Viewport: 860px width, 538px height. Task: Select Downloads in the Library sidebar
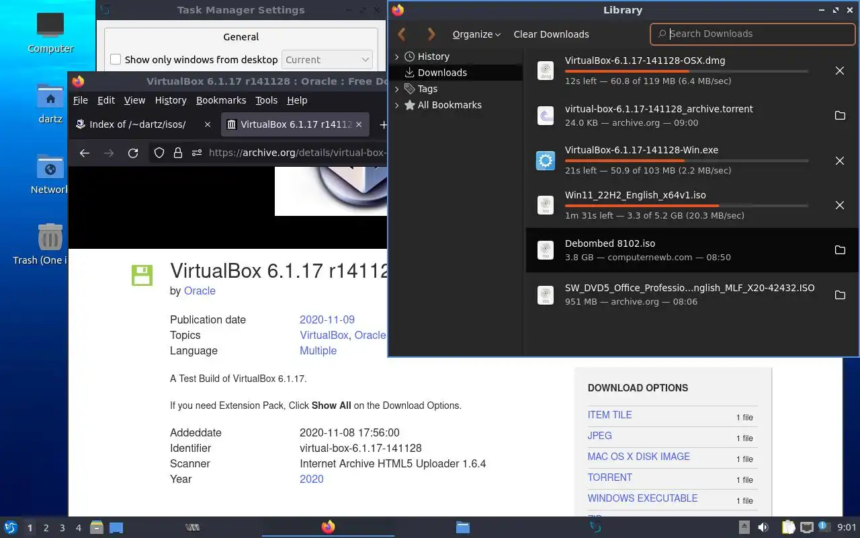456,73
